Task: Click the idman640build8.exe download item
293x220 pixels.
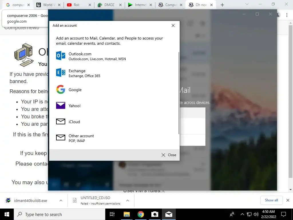Action: (31, 201)
